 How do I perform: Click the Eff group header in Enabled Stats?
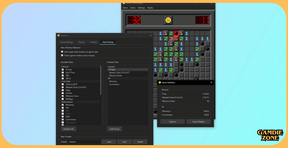point(128,79)
